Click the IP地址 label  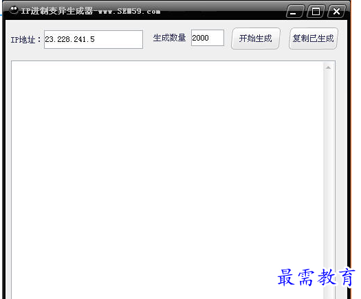click(25, 40)
